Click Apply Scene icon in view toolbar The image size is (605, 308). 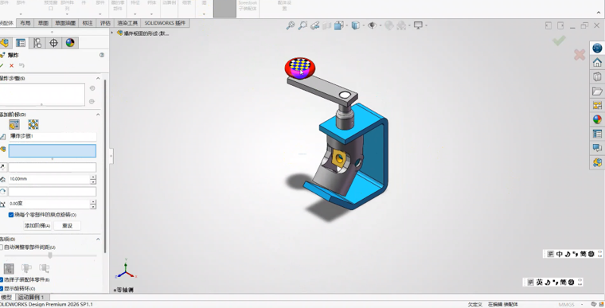[x=401, y=25]
